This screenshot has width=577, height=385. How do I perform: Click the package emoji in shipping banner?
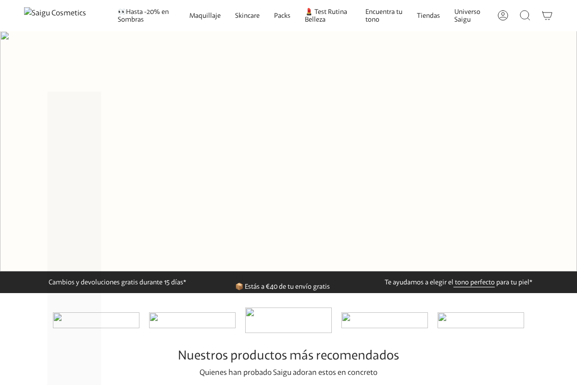(239, 286)
